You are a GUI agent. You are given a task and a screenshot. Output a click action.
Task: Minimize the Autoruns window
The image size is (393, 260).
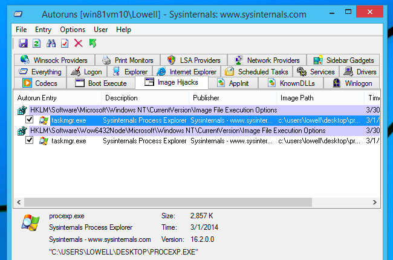coord(332,12)
